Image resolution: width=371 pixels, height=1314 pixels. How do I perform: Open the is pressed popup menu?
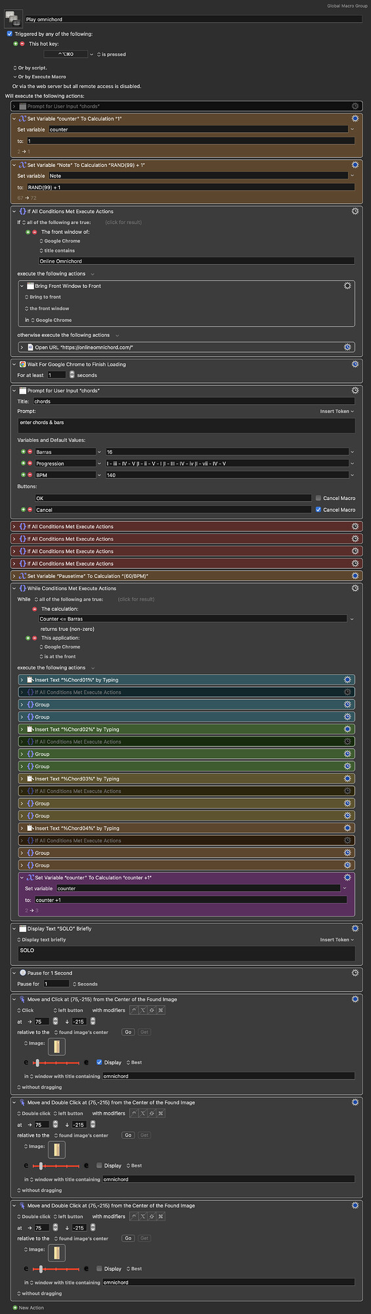point(112,55)
